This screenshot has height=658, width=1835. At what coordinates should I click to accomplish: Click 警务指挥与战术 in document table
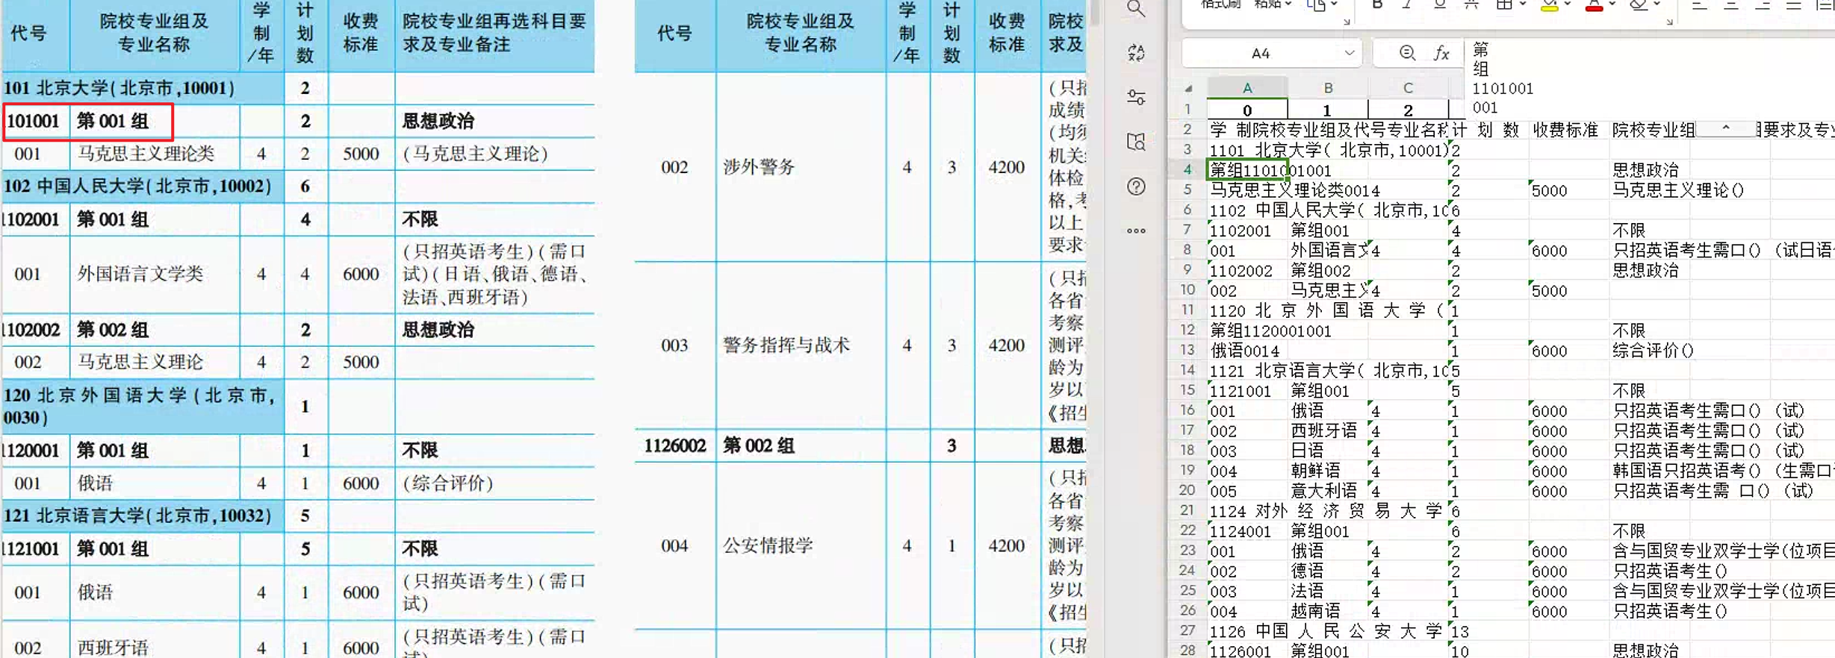786,345
